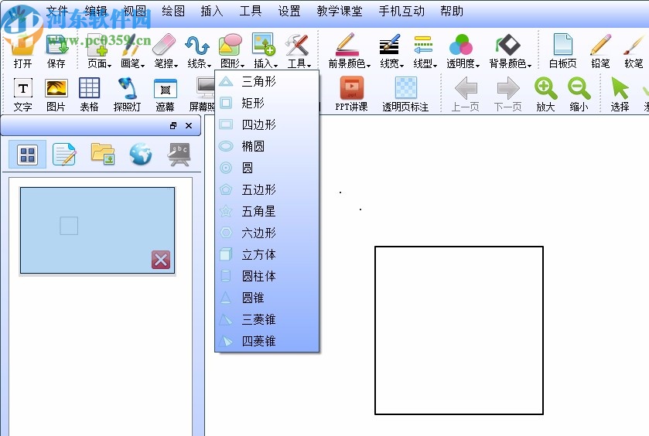Select 圆锥 cone shape
The image size is (649, 436).
267,298
